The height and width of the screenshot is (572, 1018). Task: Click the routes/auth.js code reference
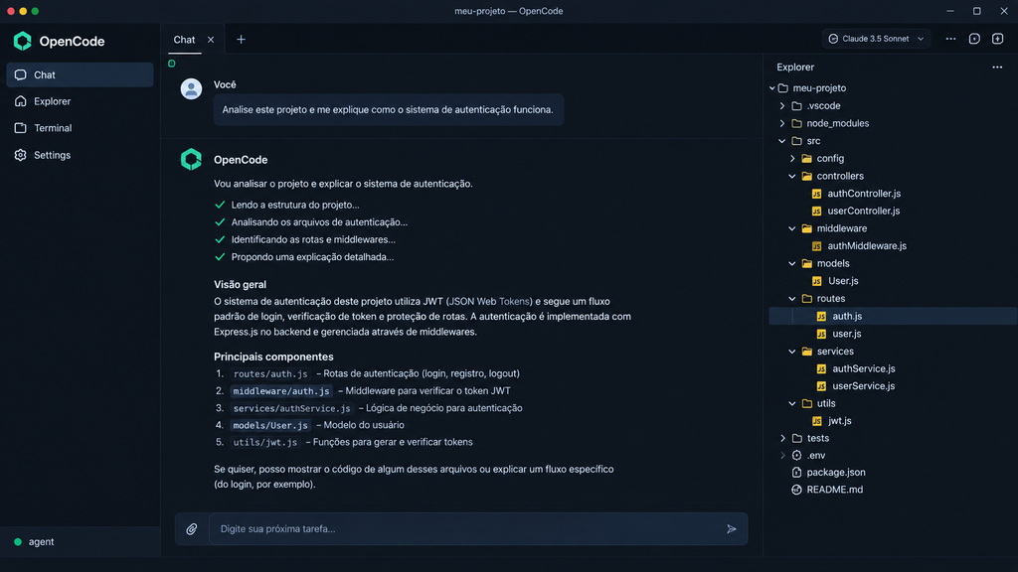[x=270, y=373]
